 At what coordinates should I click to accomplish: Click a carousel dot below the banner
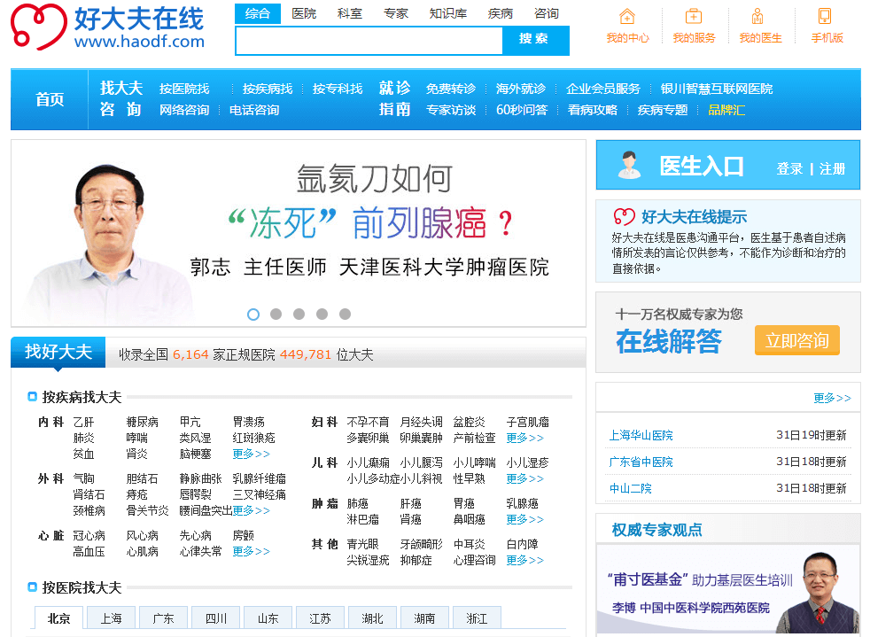(x=253, y=315)
